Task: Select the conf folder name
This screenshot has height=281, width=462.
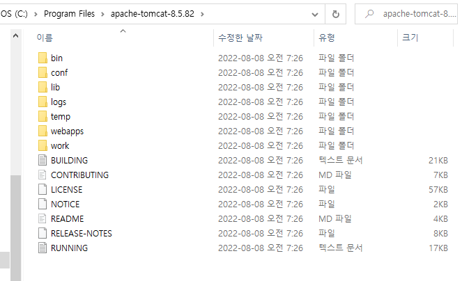Action: (x=59, y=72)
